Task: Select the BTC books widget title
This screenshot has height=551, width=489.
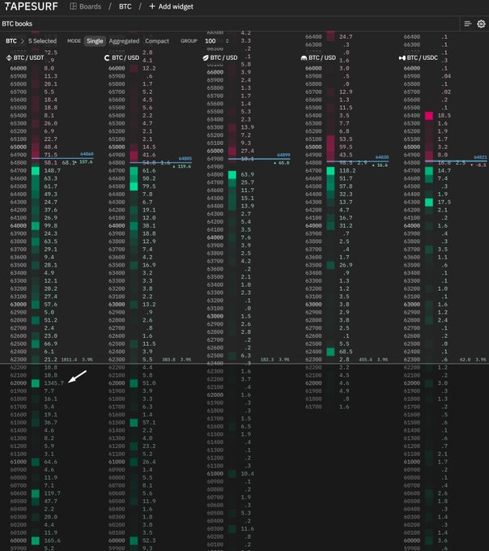Action: 17,23
